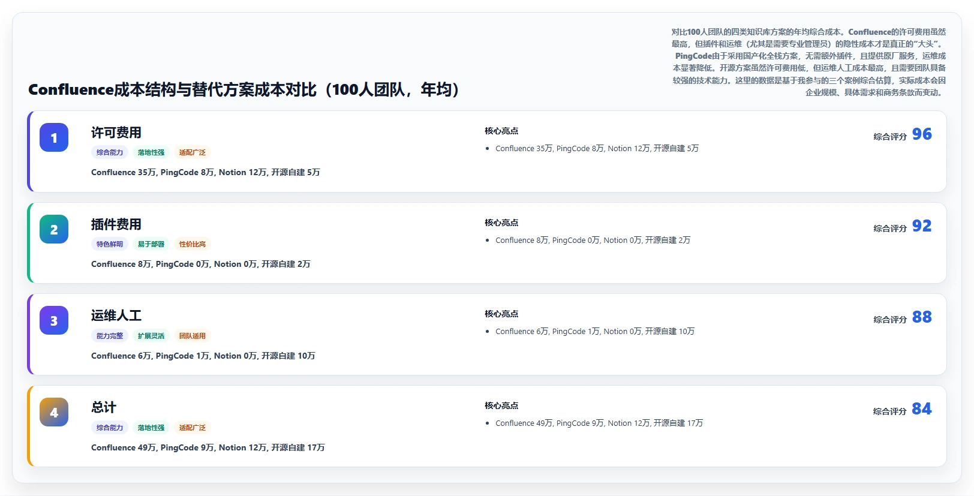Select the 插件费用 card title
The height and width of the screenshot is (496, 974).
pyautogui.click(x=116, y=224)
